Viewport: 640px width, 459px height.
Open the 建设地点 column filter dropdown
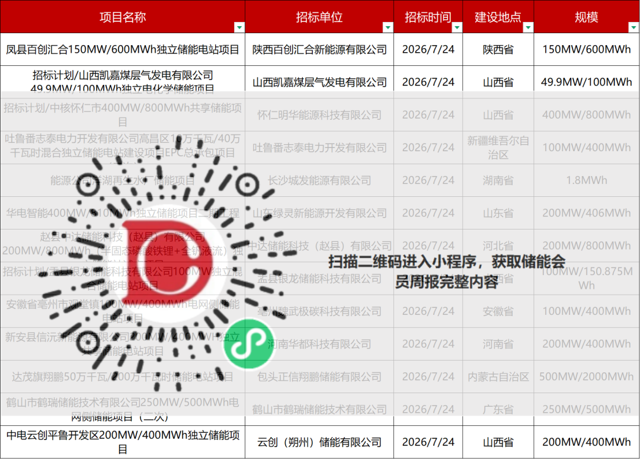point(528,27)
